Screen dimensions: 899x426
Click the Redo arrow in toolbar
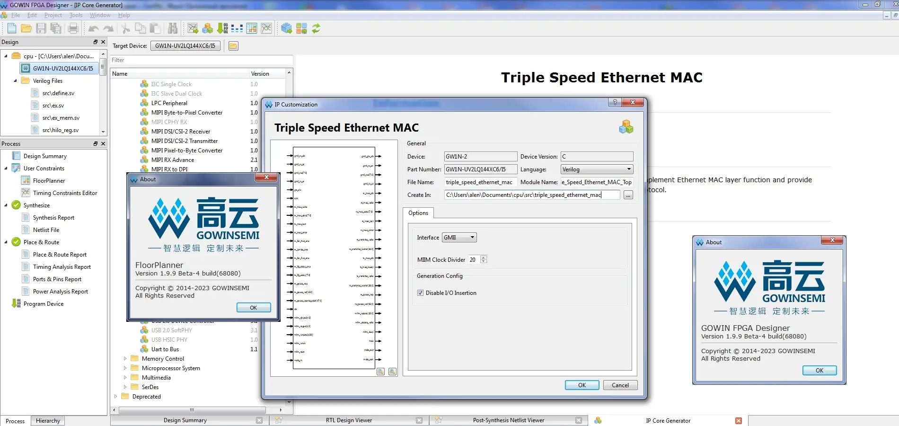108,28
